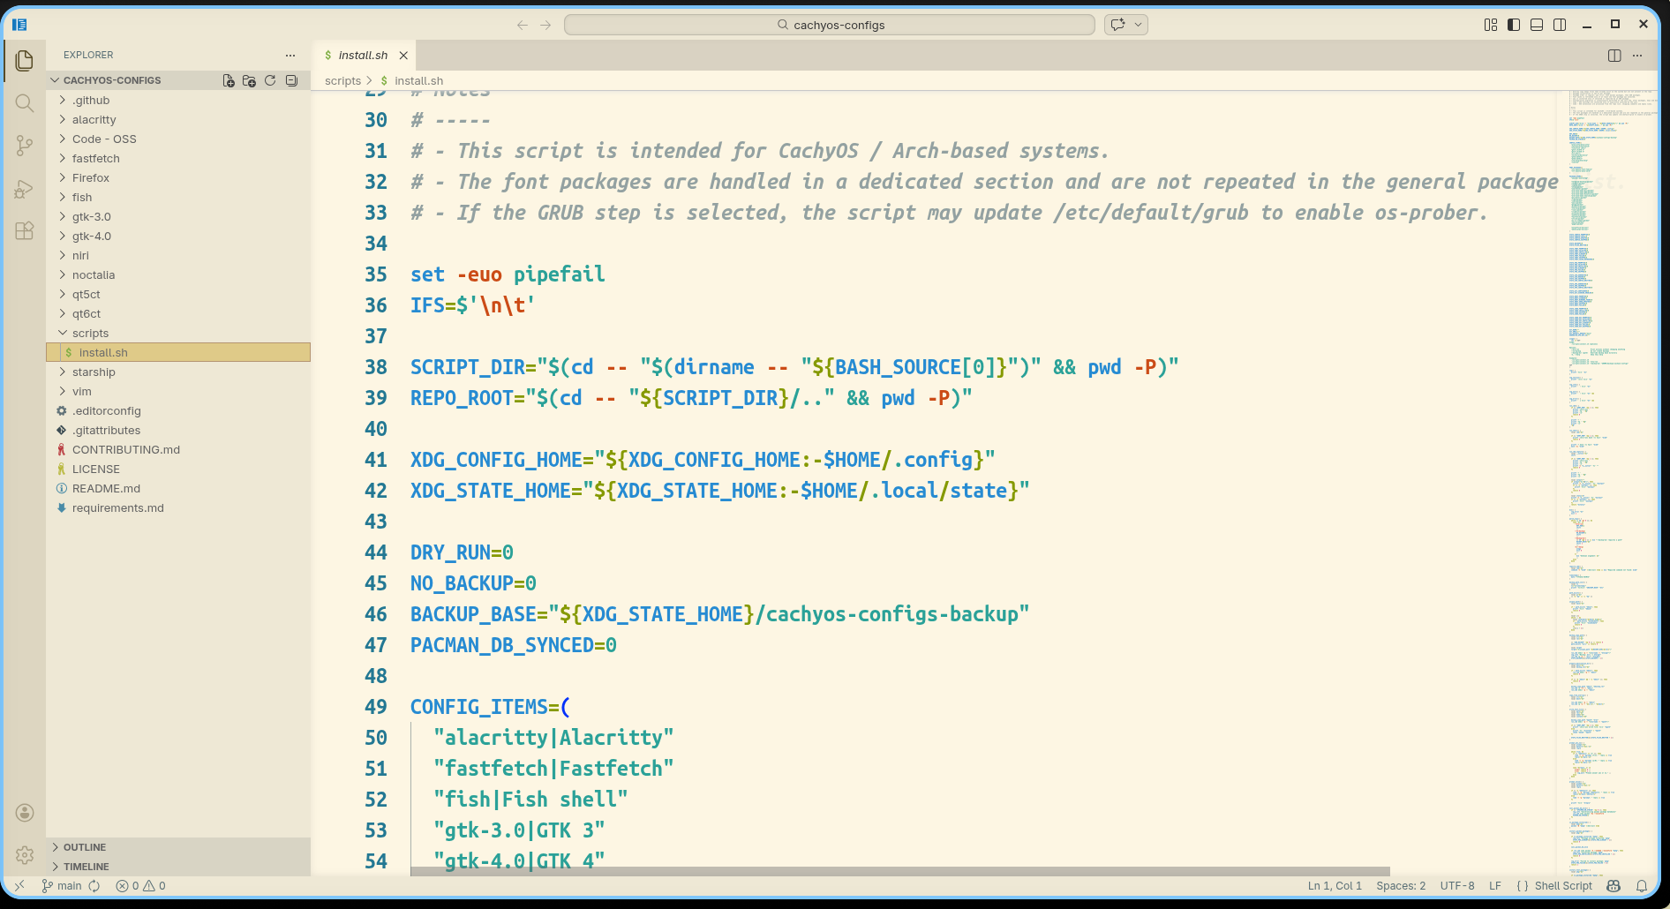Open the Accounts menu in the activity bar
This screenshot has height=909, width=1670.
coord(25,813)
